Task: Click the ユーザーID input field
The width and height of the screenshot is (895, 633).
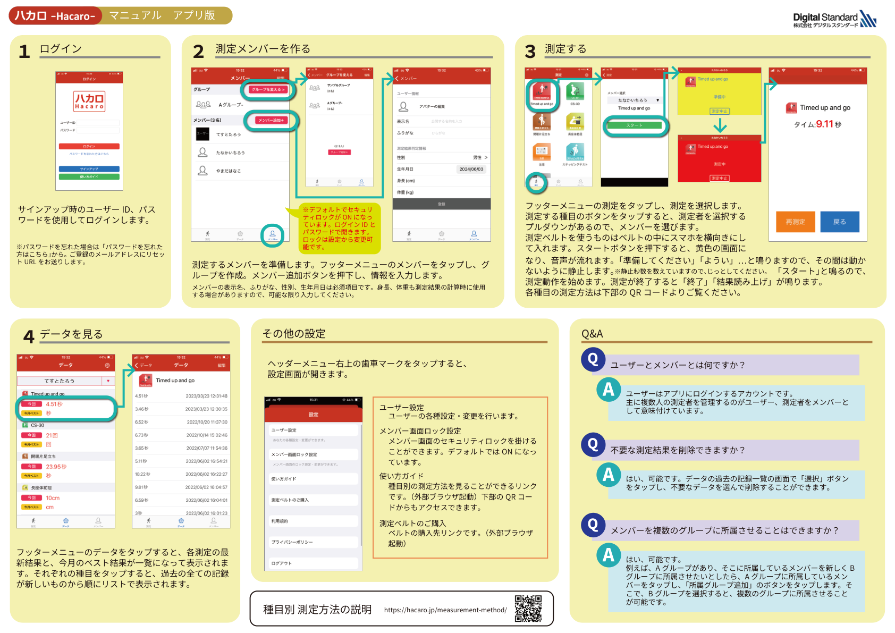Action: click(x=98, y=123)
